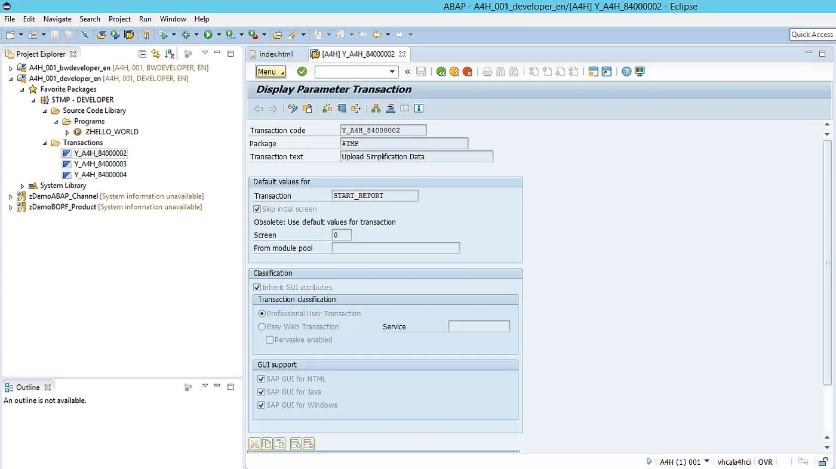The width and height of the screenshot is (836, 469).
Task: Open the Window menu
Action: pyautogui.click(x=173, y=19)
